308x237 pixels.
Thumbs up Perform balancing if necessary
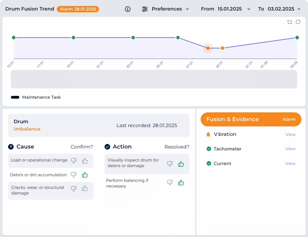click(x=181, y=183)
